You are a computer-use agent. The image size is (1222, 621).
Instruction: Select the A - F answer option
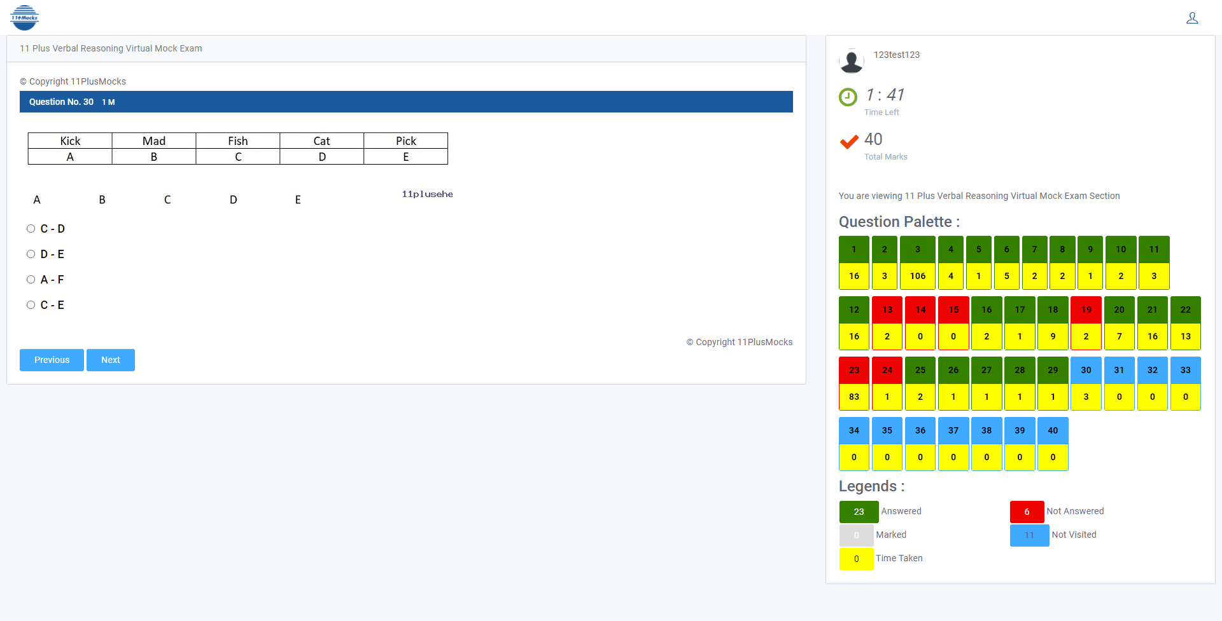(x=31, y=280)
